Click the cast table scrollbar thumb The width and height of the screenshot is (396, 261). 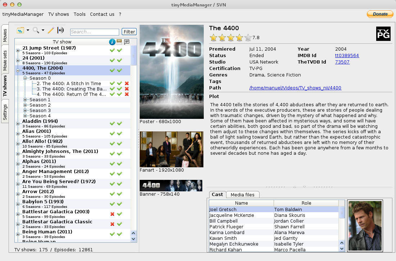pyautogui.click(x=341, y=212)
